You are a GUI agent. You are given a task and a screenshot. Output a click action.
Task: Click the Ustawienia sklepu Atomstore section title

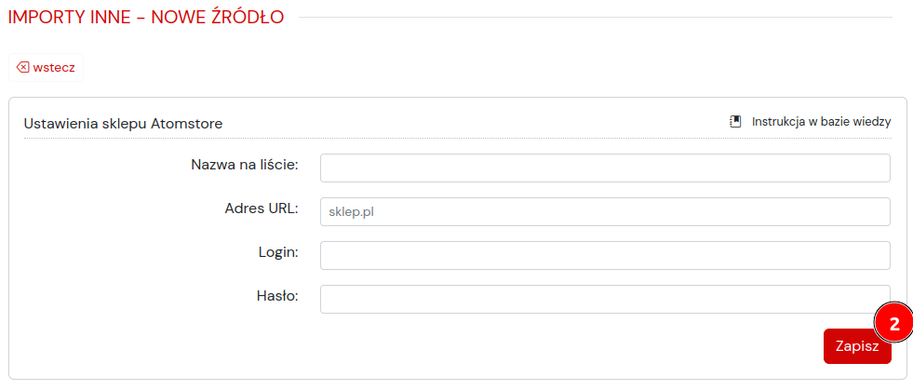(x=123, y=123)
